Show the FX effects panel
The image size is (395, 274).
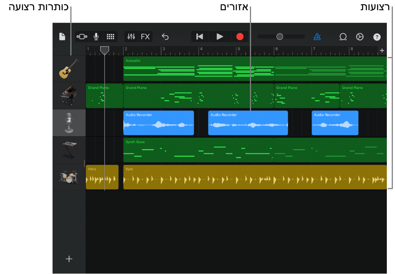145,36
